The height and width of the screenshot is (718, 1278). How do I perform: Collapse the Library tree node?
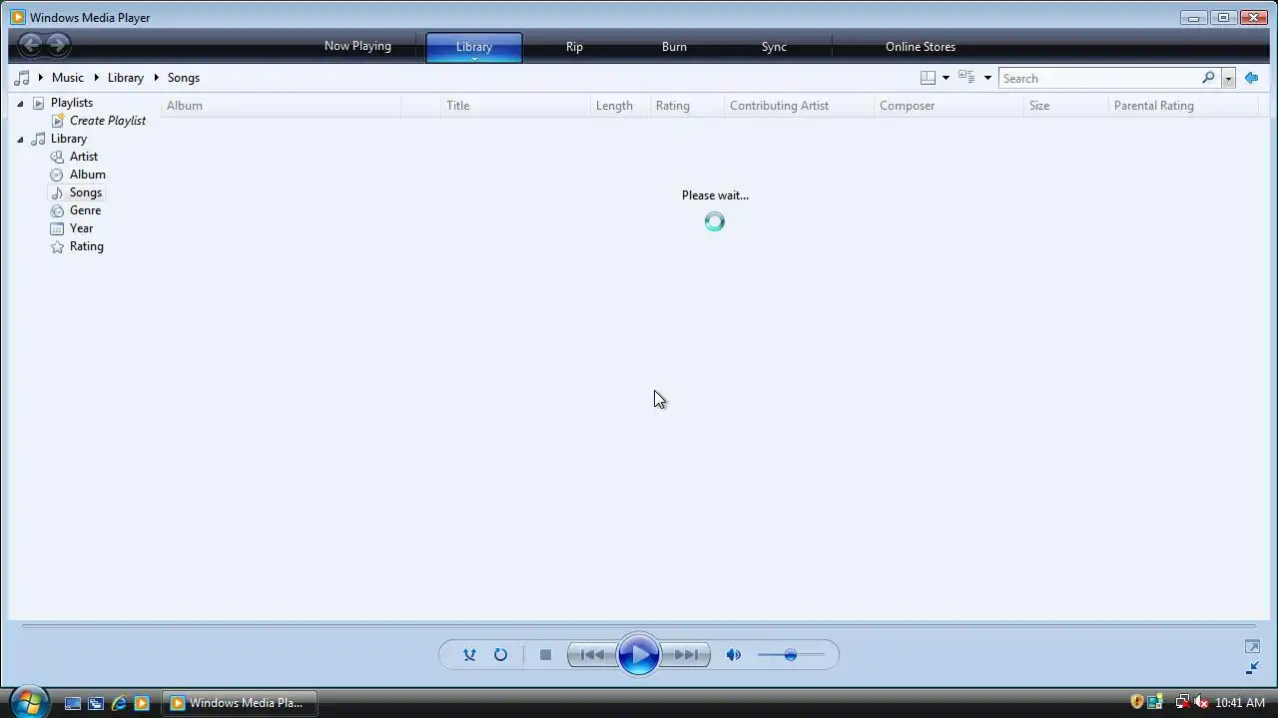20,139
